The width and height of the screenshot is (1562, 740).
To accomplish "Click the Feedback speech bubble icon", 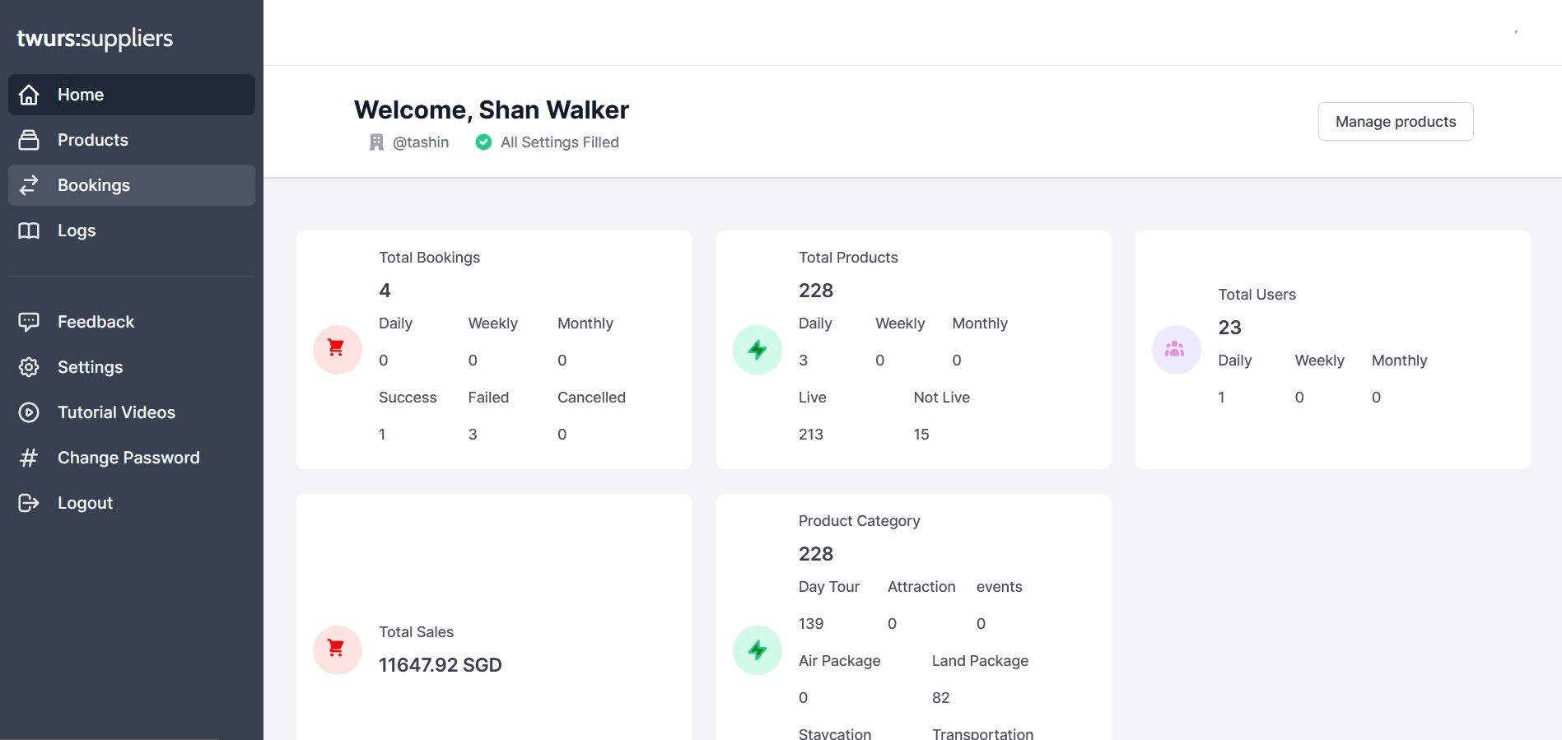I will (29, 322).
